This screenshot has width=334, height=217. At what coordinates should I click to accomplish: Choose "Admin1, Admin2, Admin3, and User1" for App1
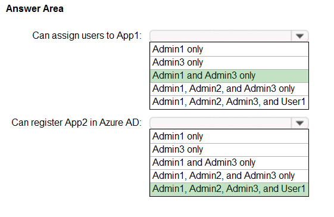coord(229,102)
